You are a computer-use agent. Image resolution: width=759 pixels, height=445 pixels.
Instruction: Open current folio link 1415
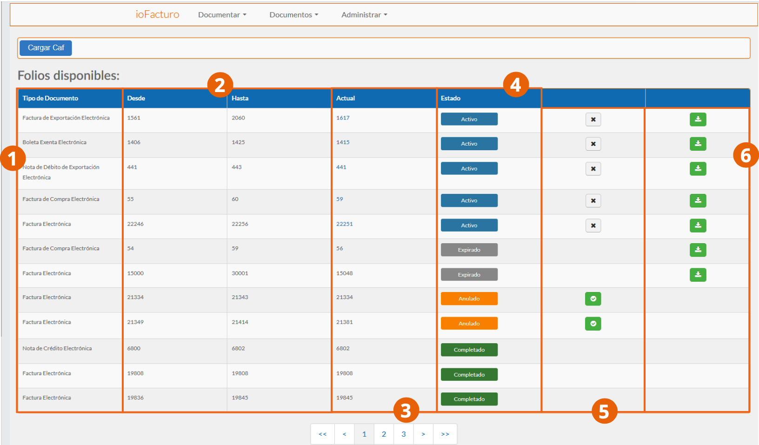(x=343, y=142)
